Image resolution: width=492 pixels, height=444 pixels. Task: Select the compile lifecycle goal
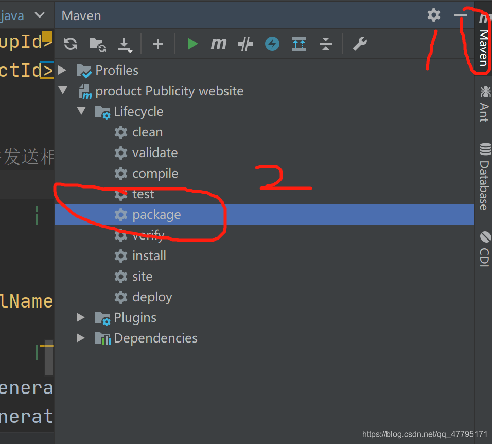click(x=155, y=174)
